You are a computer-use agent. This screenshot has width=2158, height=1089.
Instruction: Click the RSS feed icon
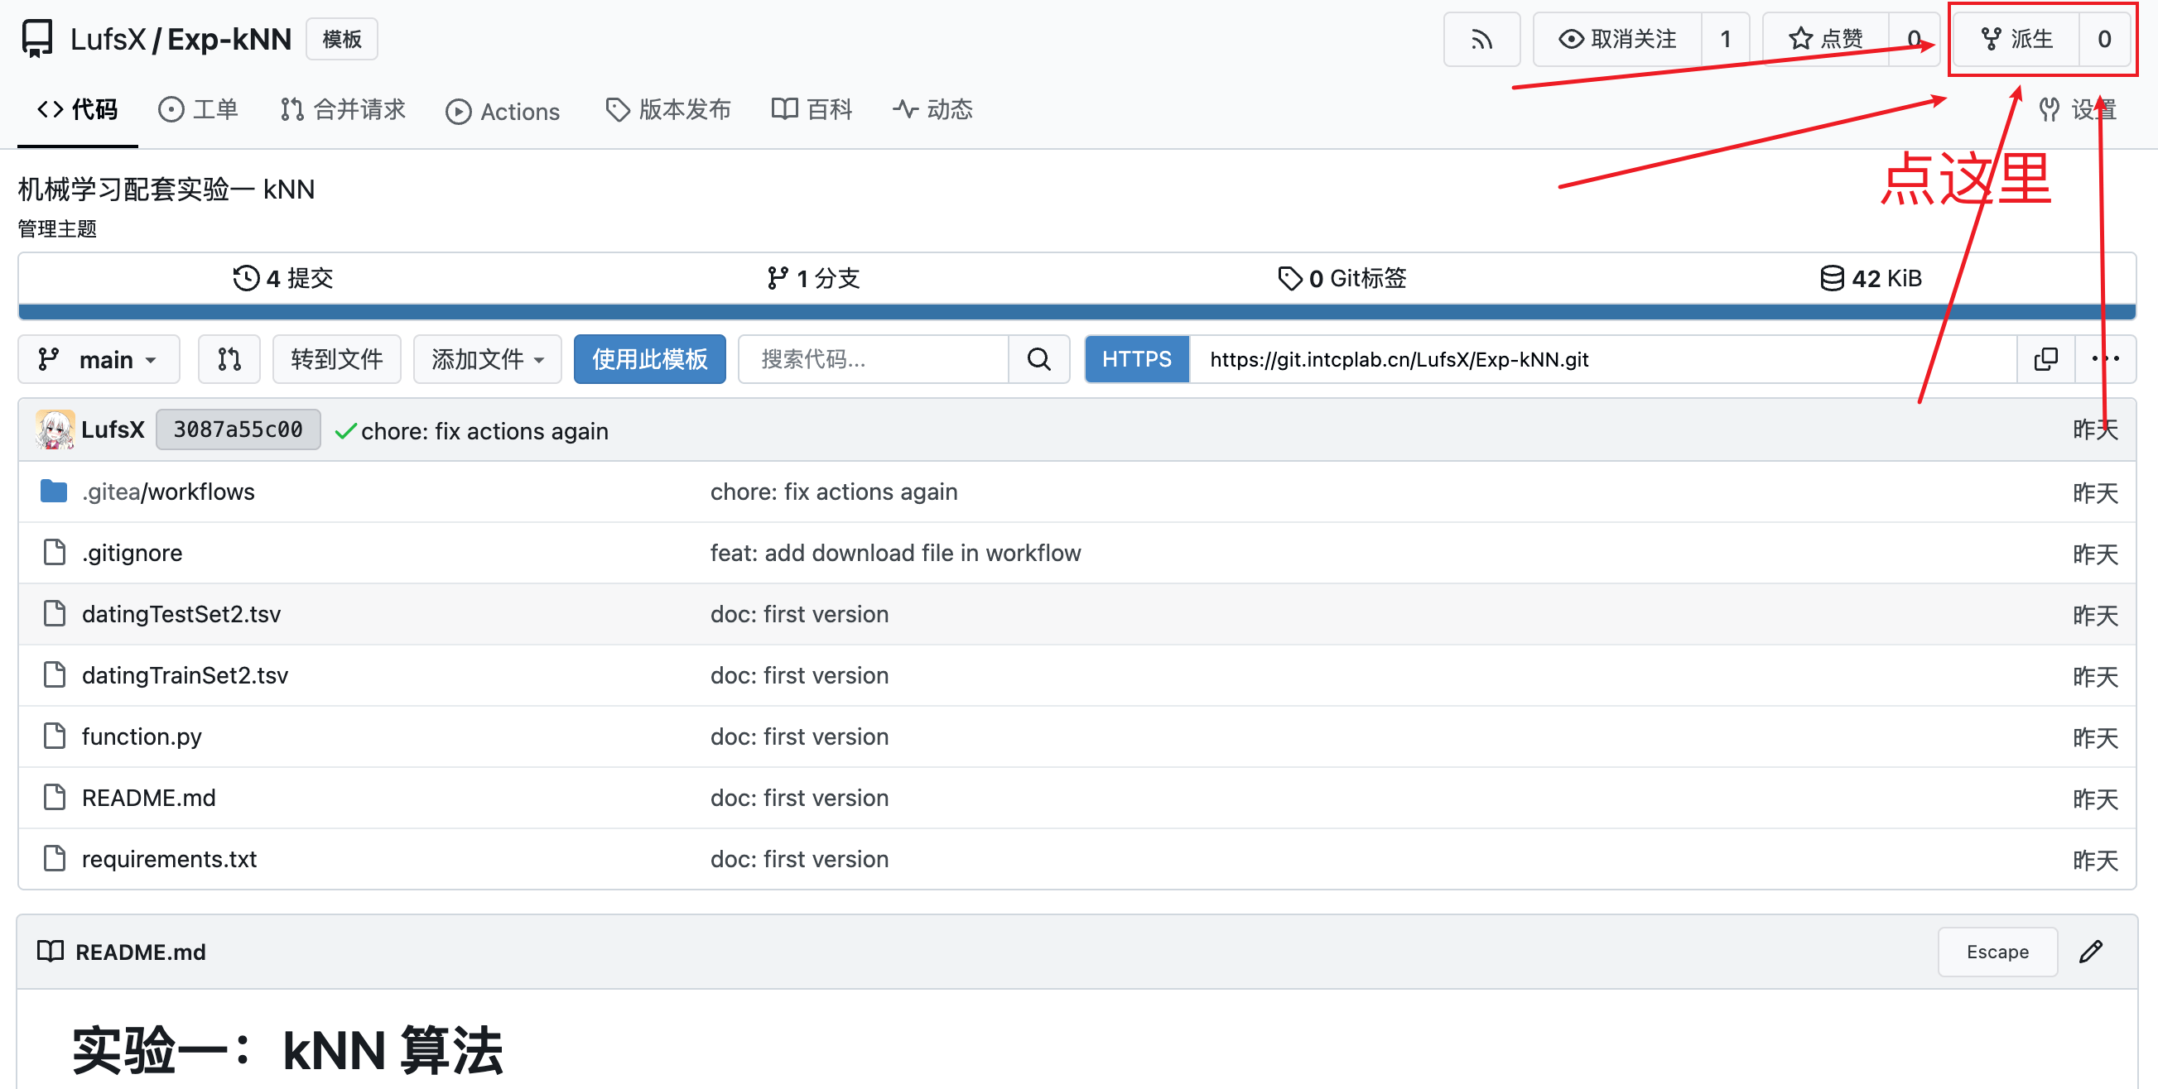(x=1481, y=40)
